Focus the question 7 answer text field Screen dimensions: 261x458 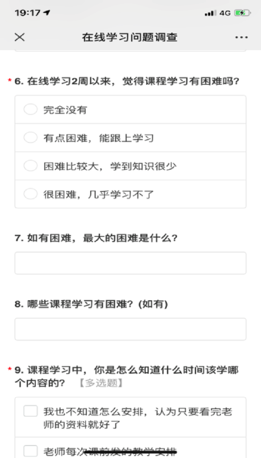(130, 263)
